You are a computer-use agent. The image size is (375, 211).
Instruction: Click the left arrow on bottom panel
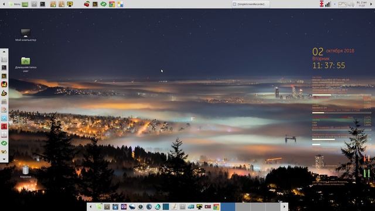(90, 207)
